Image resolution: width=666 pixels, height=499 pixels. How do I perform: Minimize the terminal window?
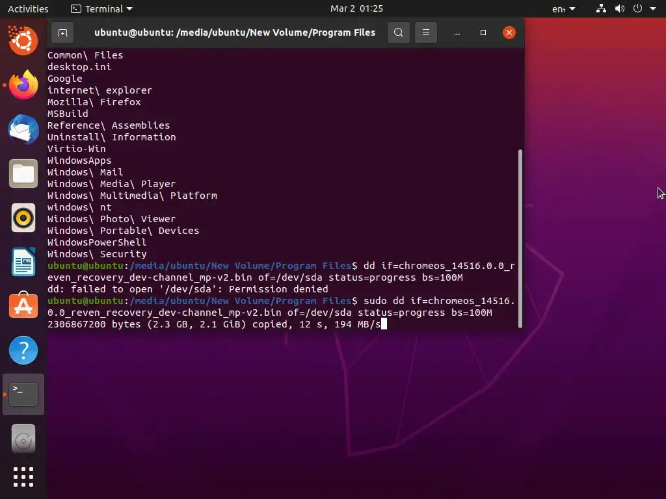(457, 32)
